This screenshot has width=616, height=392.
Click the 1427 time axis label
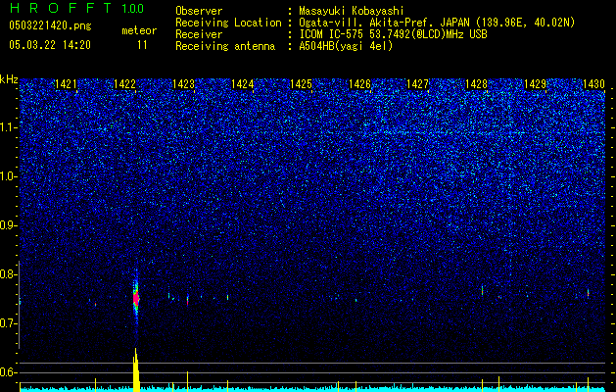pyautogui.click(x=417, y=83)
